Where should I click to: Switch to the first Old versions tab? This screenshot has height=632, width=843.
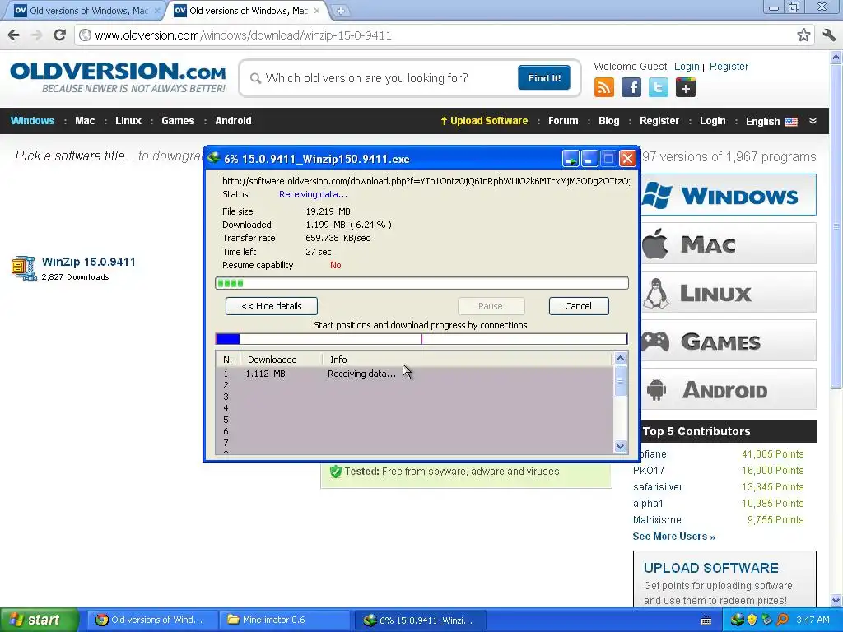(86, 10)
